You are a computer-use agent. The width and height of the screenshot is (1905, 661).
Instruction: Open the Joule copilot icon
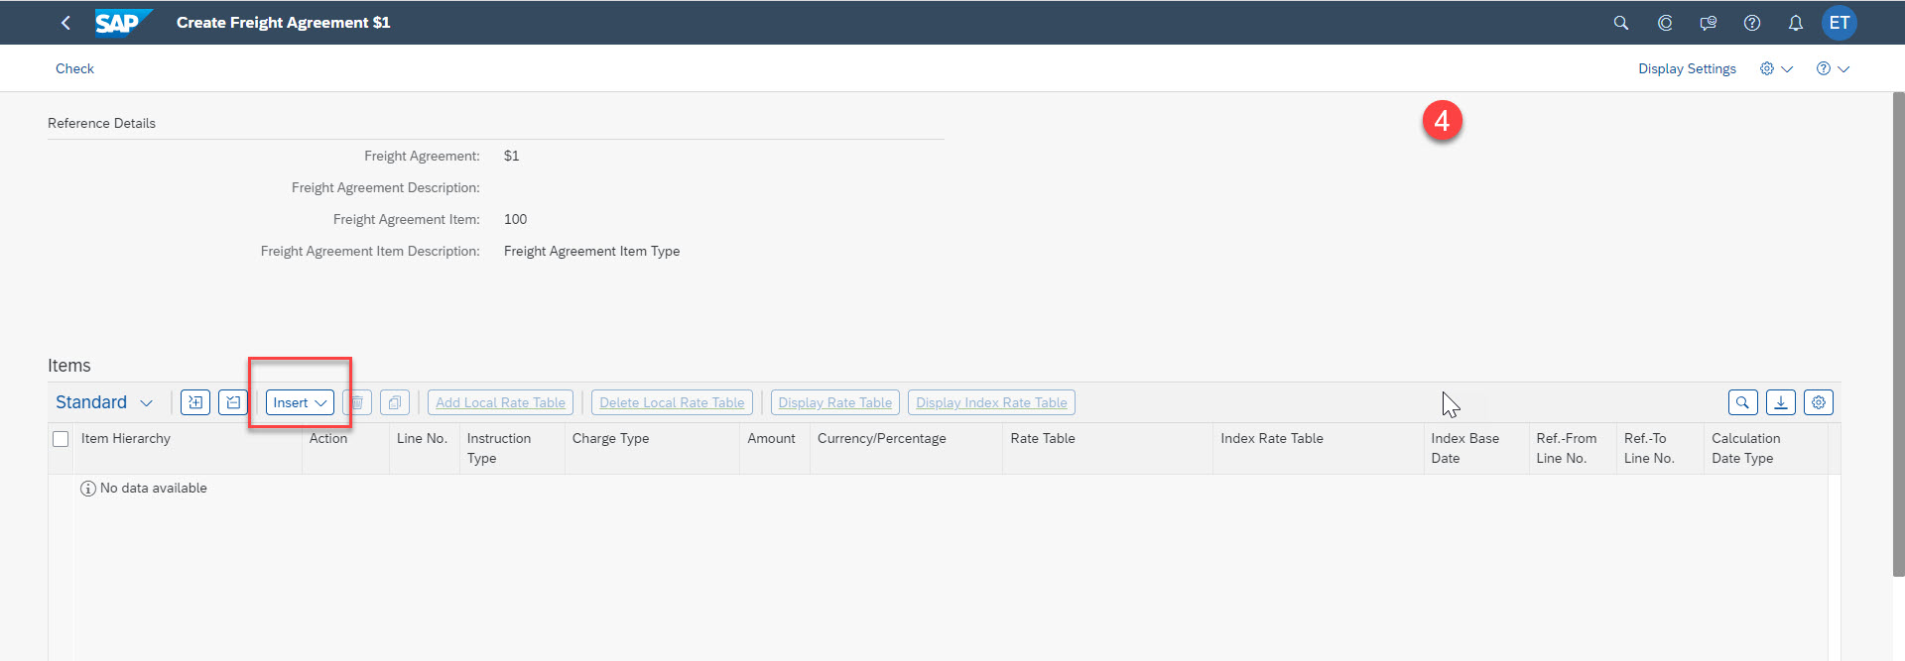point(1665,23)
